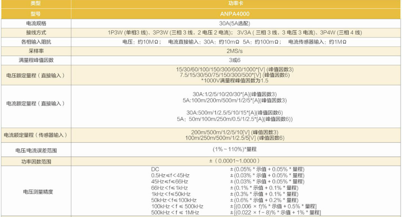This screenshot has height=217, width=402.
Task: Click the 45Hz≤f≤66Hz frequency entry
Action: point(170,181)
